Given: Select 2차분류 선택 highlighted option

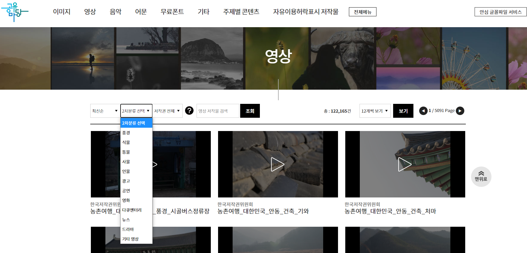Looking at the screenshot, I should click(x=136, y=123).
